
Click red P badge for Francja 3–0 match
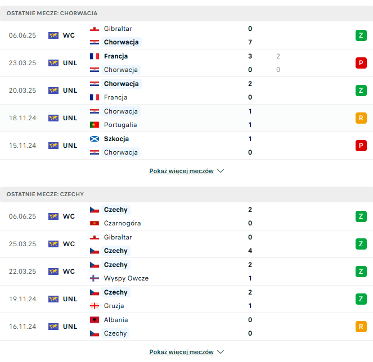(361, 63)
